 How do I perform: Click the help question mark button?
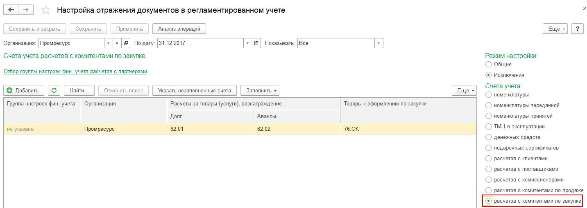click(577, 29)
